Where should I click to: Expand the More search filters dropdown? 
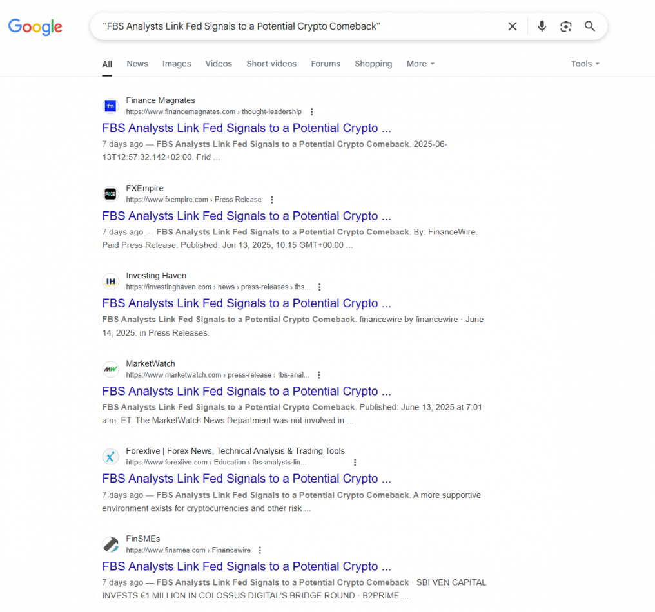pyautogui.click(x=420, y=64)
